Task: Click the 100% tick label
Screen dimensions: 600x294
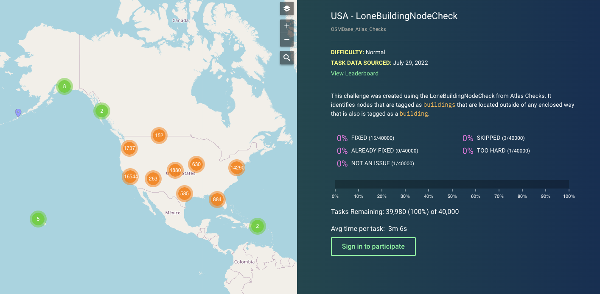Action: 569,196
